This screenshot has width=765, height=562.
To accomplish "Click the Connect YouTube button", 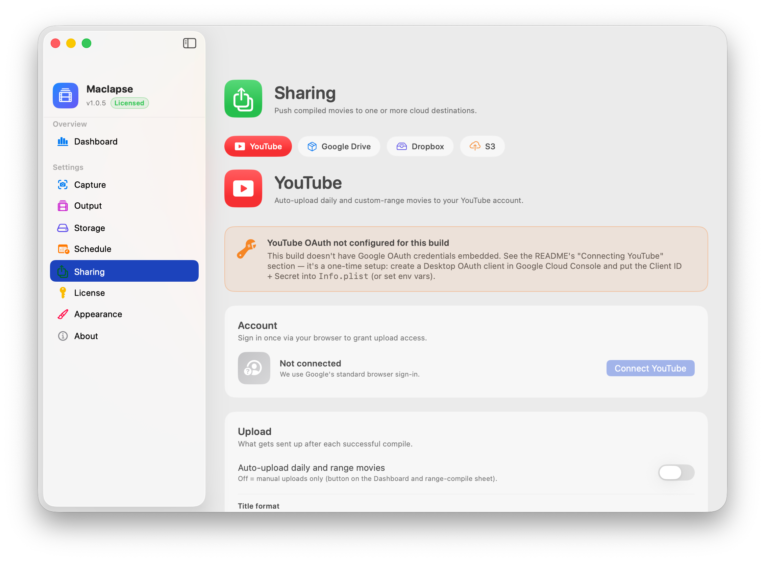I will coord(650,368).
